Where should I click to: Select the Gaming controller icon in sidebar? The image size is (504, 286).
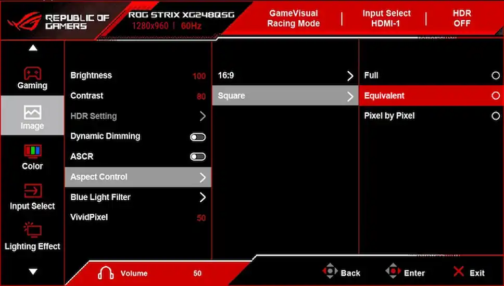[x=32, y=73]
